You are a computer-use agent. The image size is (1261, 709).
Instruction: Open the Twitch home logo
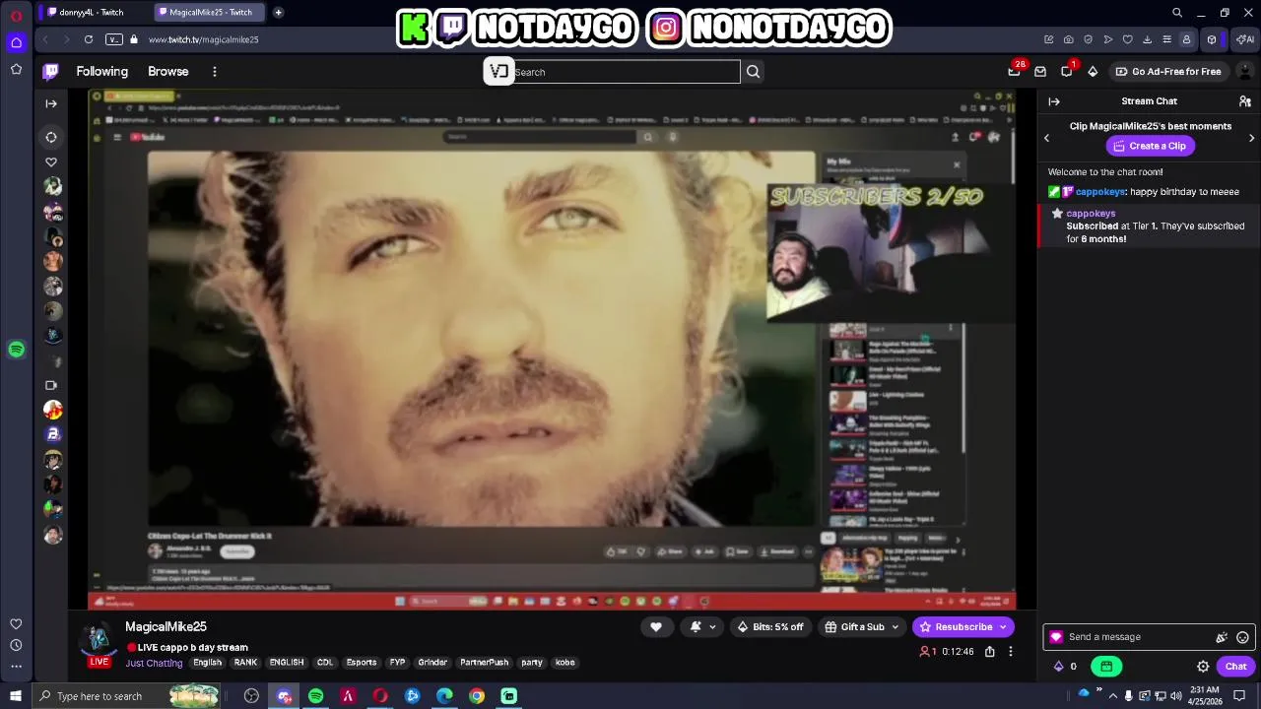(51, 71)
